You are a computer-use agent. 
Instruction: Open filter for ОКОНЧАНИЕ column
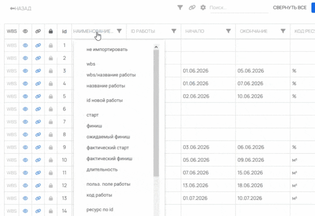click(x=283, y=31)
